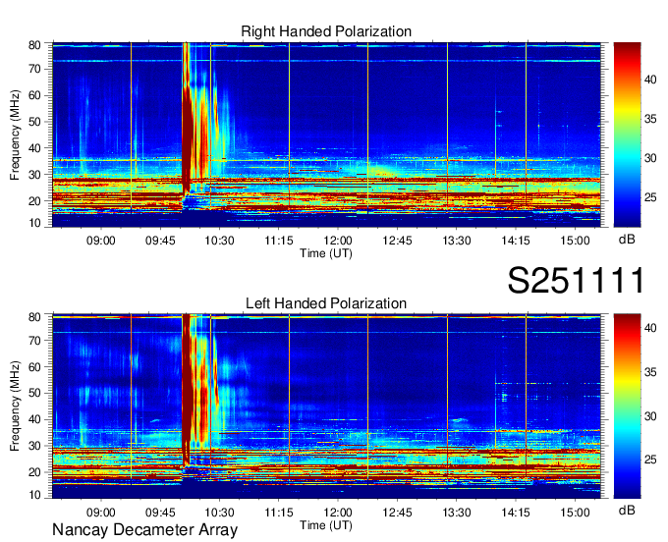Click the Time (UT) label under top plot
Viewport: 668px width, 542px height.
(325, 252)
